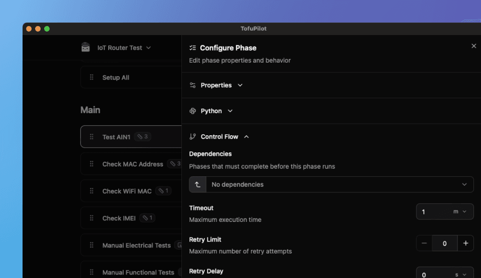Click drag handle icon on Test AIN1
The height and width of the screenshot is (278, 481).
click(x=92, y=137)
